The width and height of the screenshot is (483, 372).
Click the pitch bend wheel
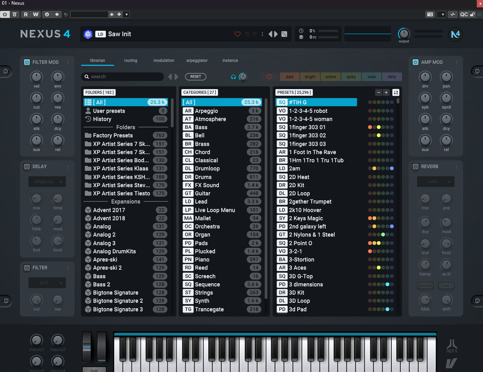[87, 347]
